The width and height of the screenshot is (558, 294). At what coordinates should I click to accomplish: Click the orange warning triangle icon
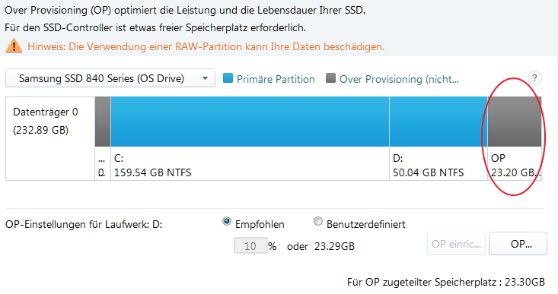pos(14,46)
